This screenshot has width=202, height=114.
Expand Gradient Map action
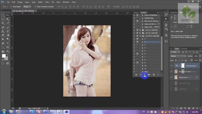pyautogui.click(x=142, y=18)
